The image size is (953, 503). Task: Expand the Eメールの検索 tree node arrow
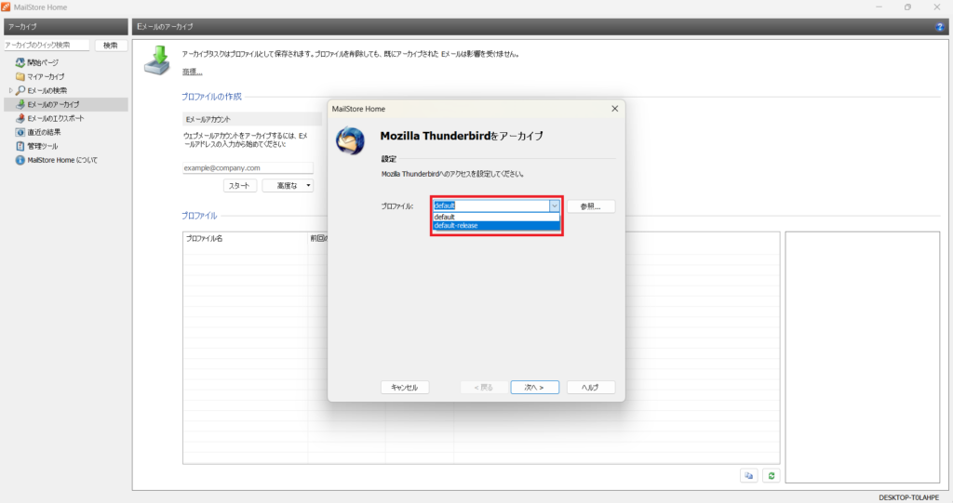(10, 90)
